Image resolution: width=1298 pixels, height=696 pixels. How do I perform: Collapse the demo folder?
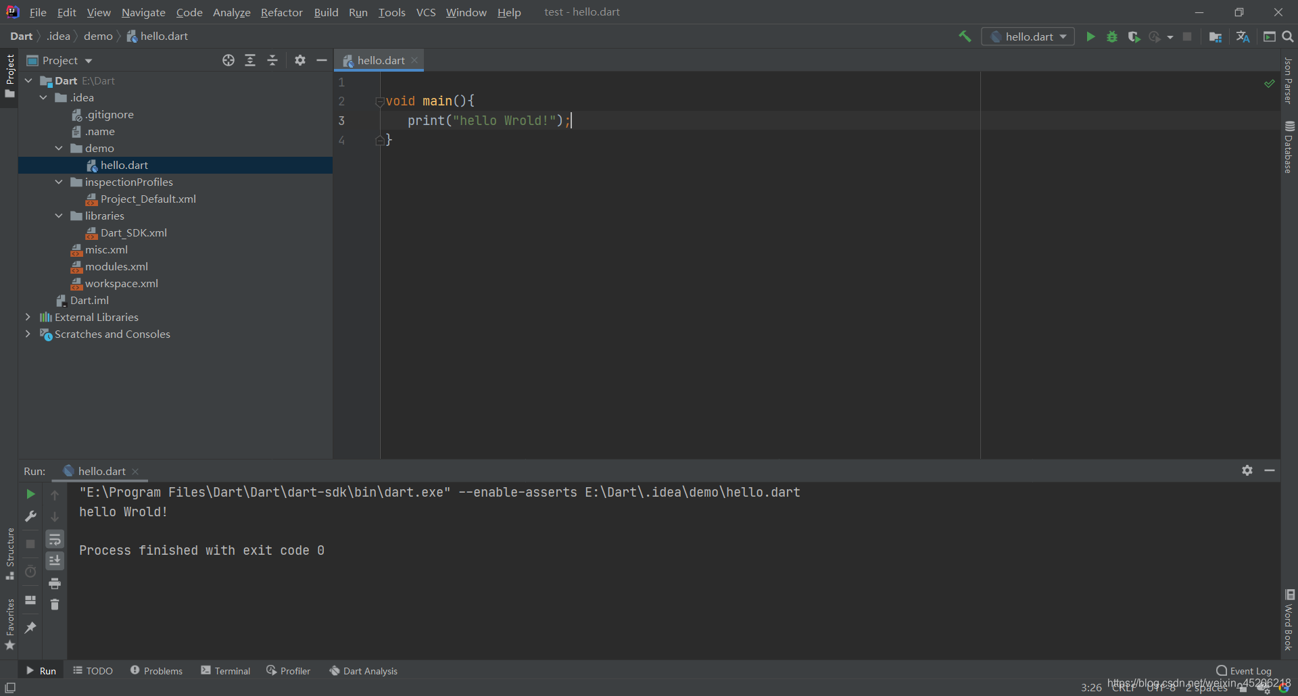(x=59, y=148)
